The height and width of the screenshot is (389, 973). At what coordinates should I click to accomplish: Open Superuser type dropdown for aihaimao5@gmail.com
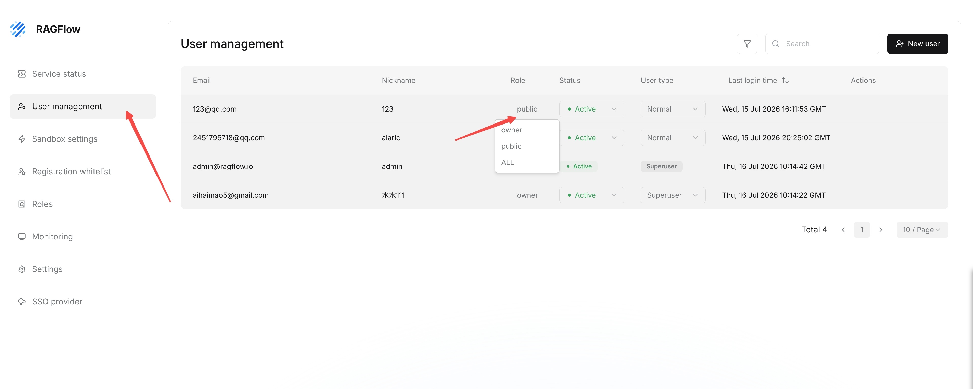[673, 195]
